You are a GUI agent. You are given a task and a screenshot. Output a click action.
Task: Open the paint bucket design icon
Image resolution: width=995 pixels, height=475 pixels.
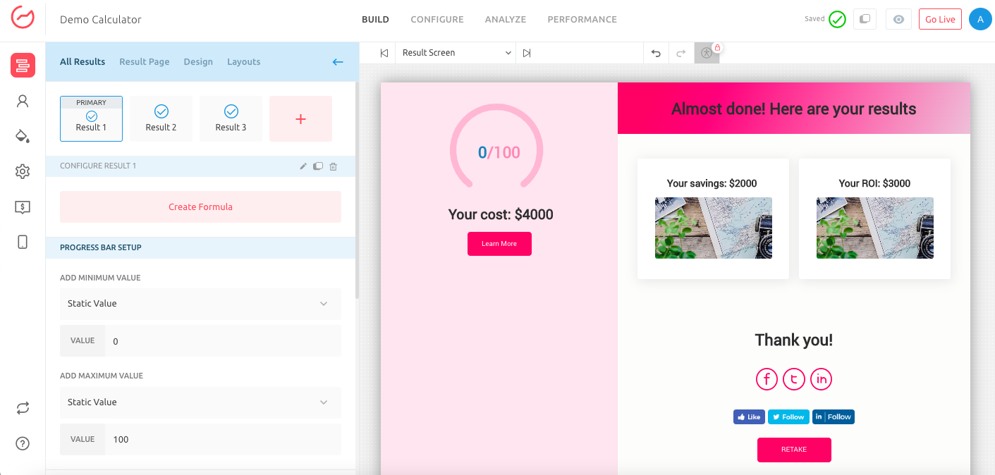coord(23,136)
